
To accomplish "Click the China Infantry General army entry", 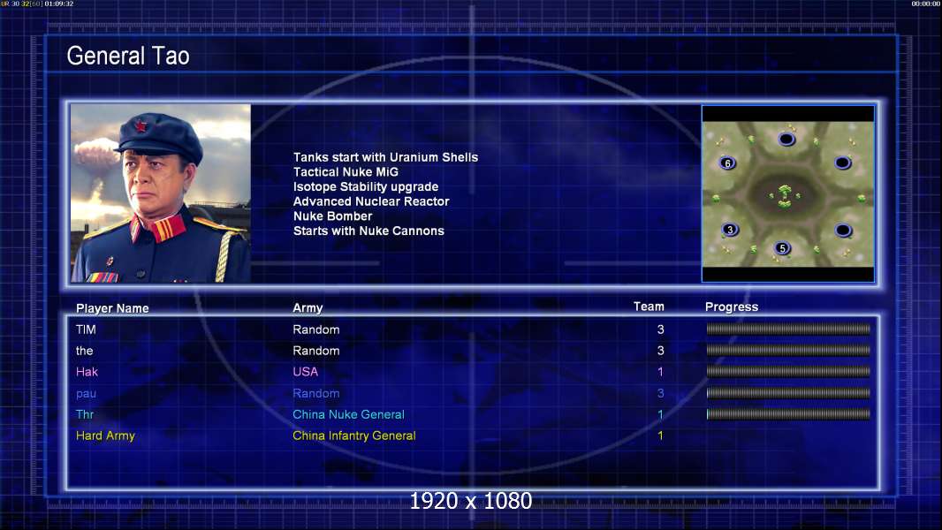I will pyautogui.click(x=353, y=435).
